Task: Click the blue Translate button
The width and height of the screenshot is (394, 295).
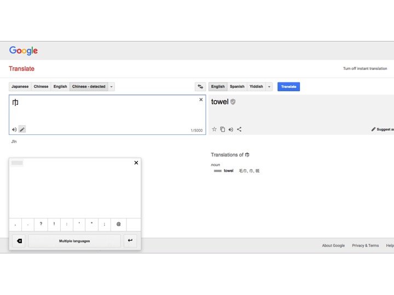Action: click(288, 86)
